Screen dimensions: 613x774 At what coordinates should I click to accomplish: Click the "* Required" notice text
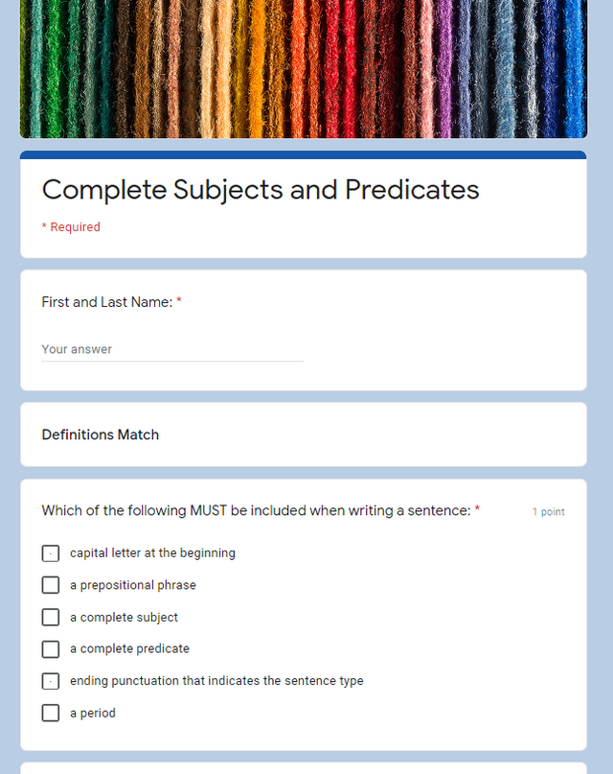point(71,226)
